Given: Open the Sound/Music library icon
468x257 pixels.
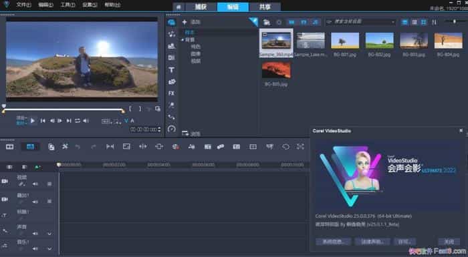Looking at the screenshot, I should tap(171, 34).
